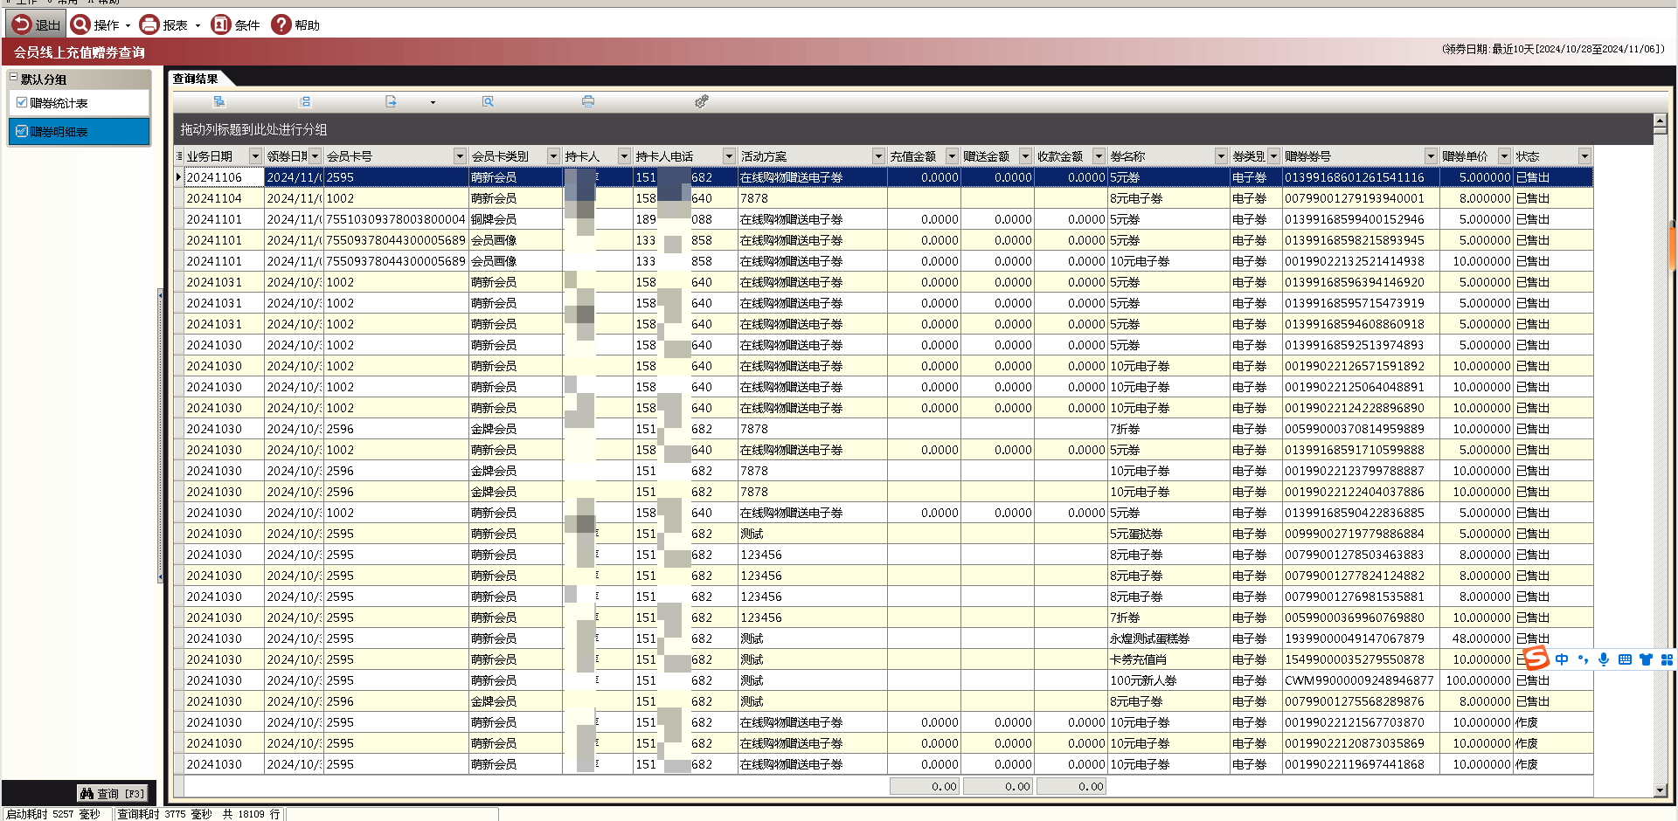Click the export toolbar icon

point(391,101)
